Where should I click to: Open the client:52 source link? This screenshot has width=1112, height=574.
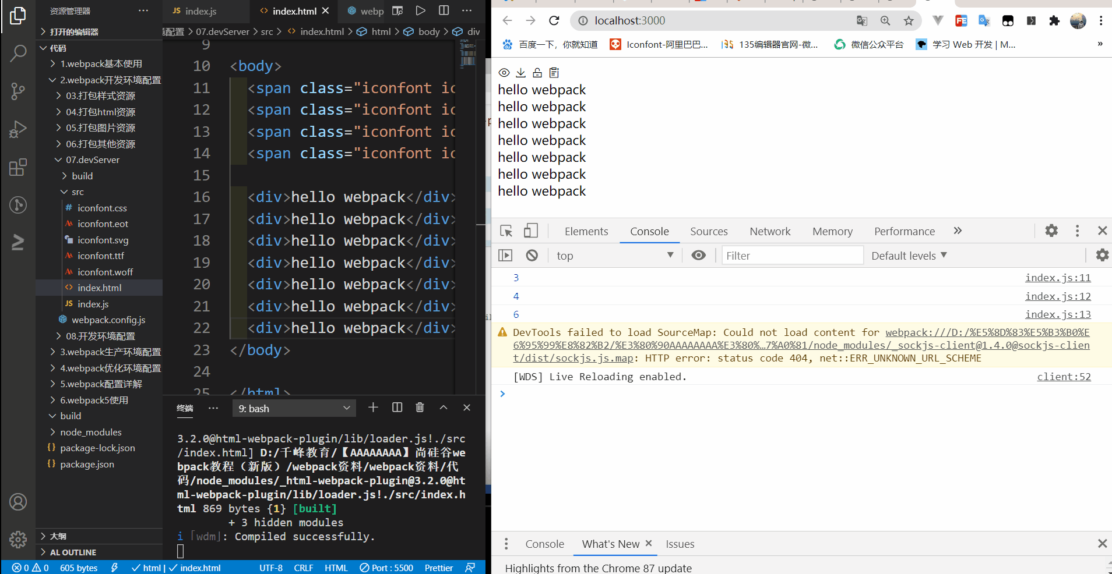[x=1064, y=377]
